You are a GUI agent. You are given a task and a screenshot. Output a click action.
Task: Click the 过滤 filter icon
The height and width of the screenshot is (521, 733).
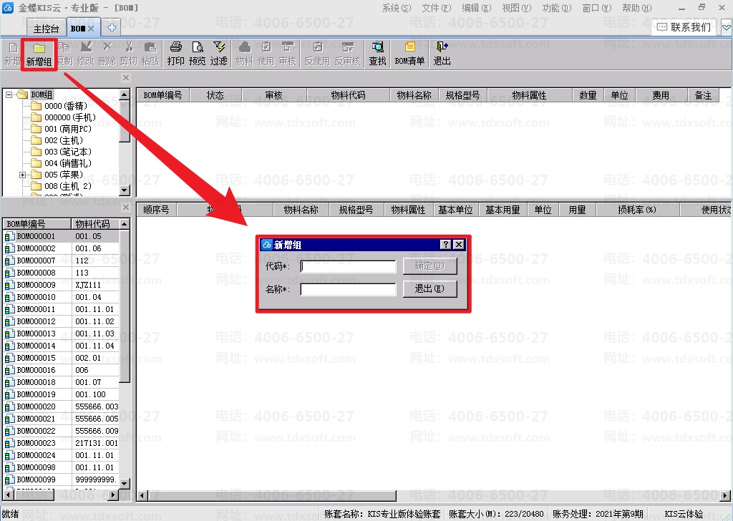(218, 47)
